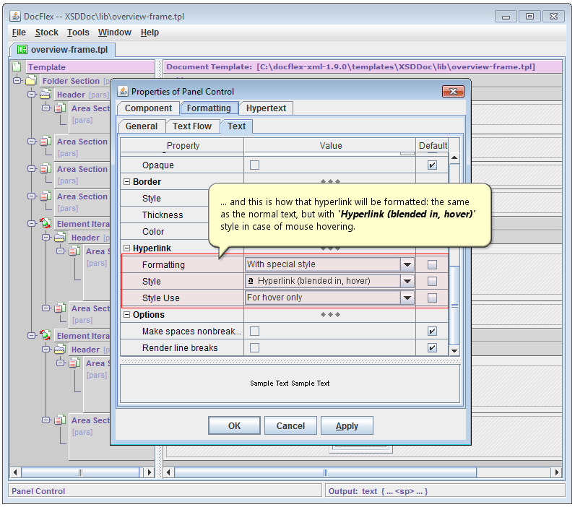Toggle Make spaces nonbreaking checkbox
The width and height of the screenshot is (575, 507).
click(254, 331)
